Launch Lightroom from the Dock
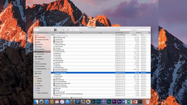The width and height of the screenshot is (187, 105). click(x=93, y=102)
